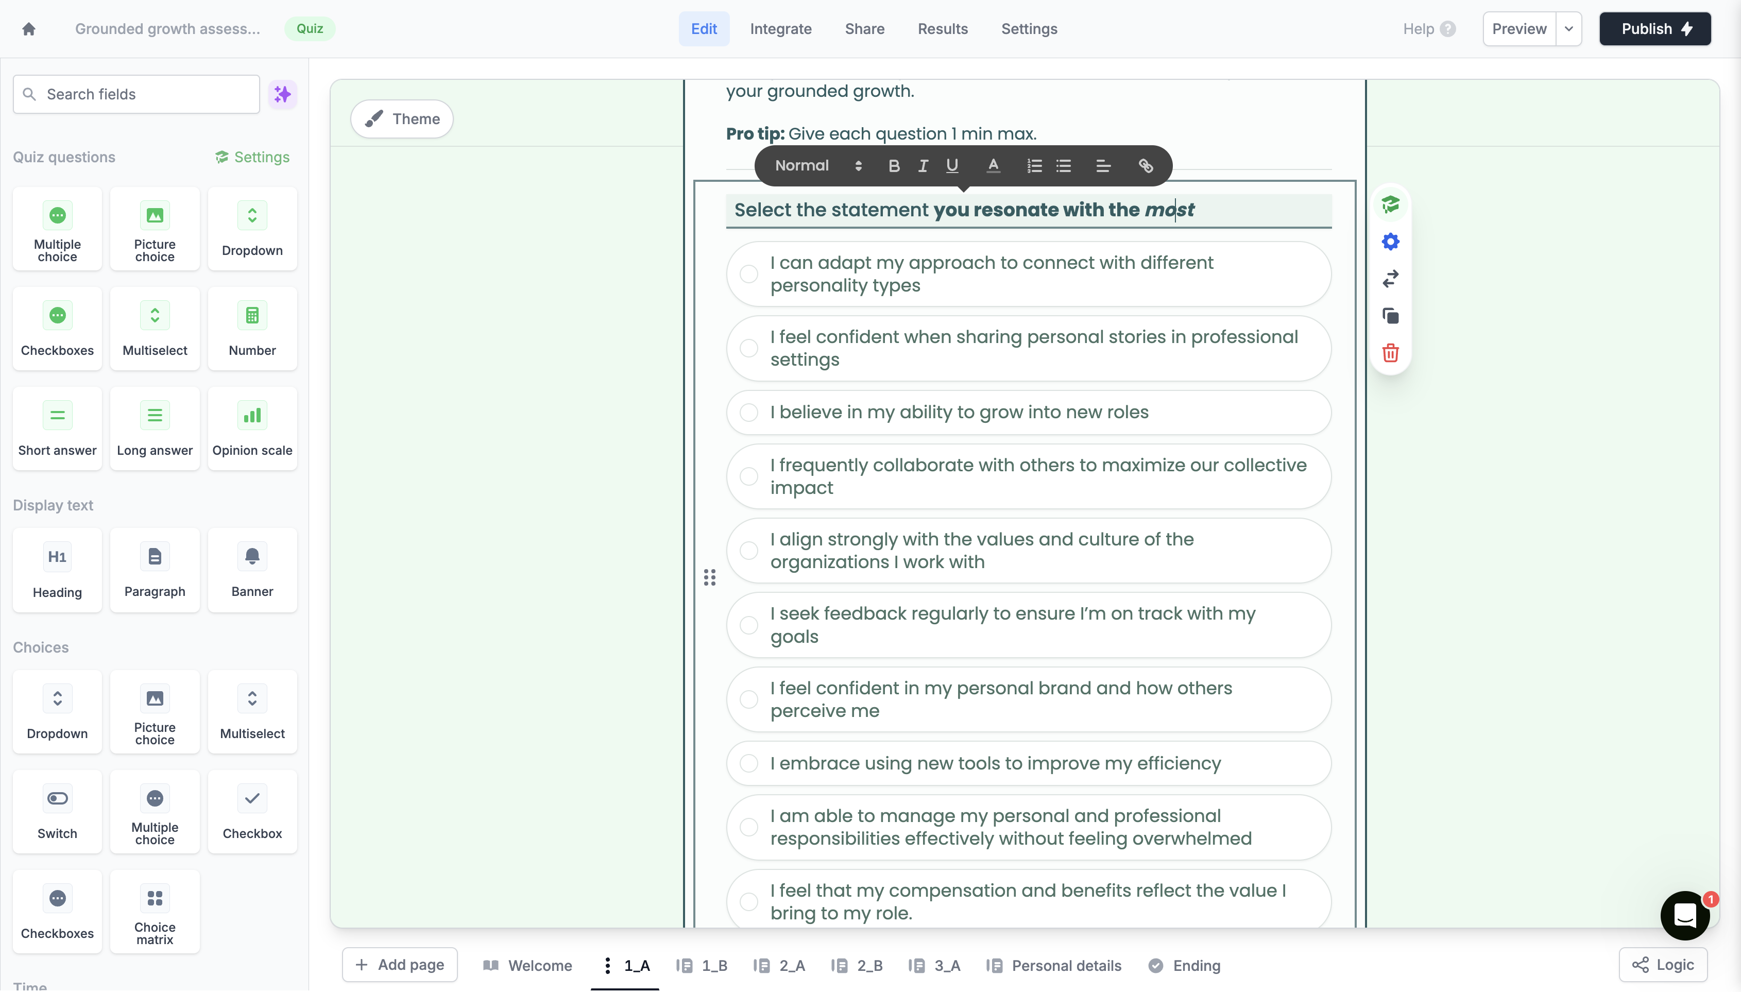Grab the six-dot drag handle

click(x=709, y=577)
